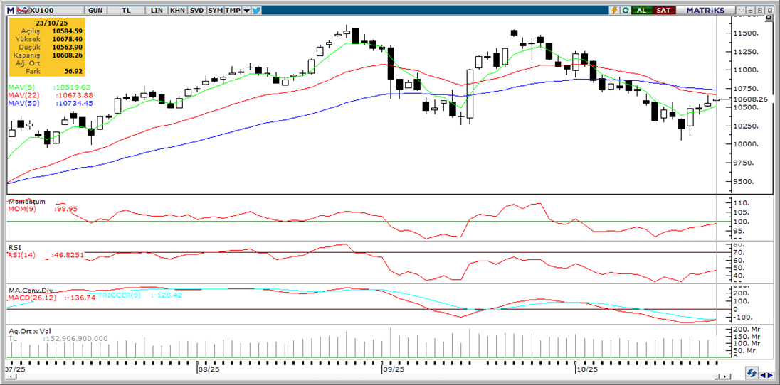This screenshot has height=385, width=780.
Task: Open the GUN period selector
Action: (95, 11)
